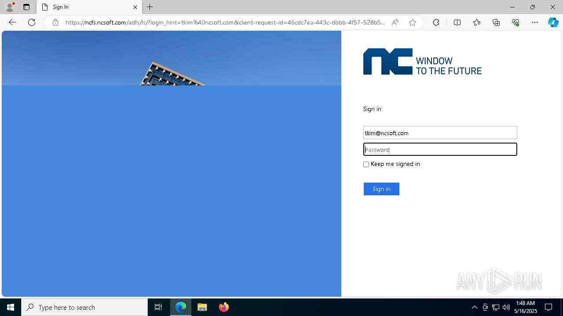Click the Keep me signed in label

tap(395, 164)
